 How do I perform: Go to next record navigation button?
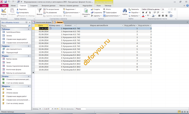[53, 109]
